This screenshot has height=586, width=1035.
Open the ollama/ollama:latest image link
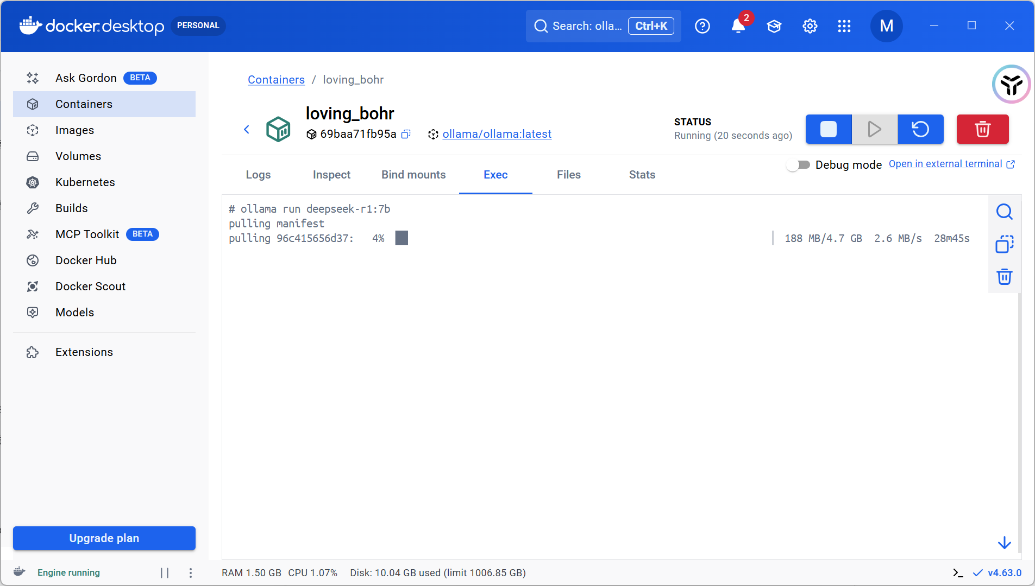(x=497, y=134)
